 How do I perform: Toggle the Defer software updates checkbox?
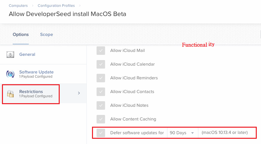pos(101,133)
